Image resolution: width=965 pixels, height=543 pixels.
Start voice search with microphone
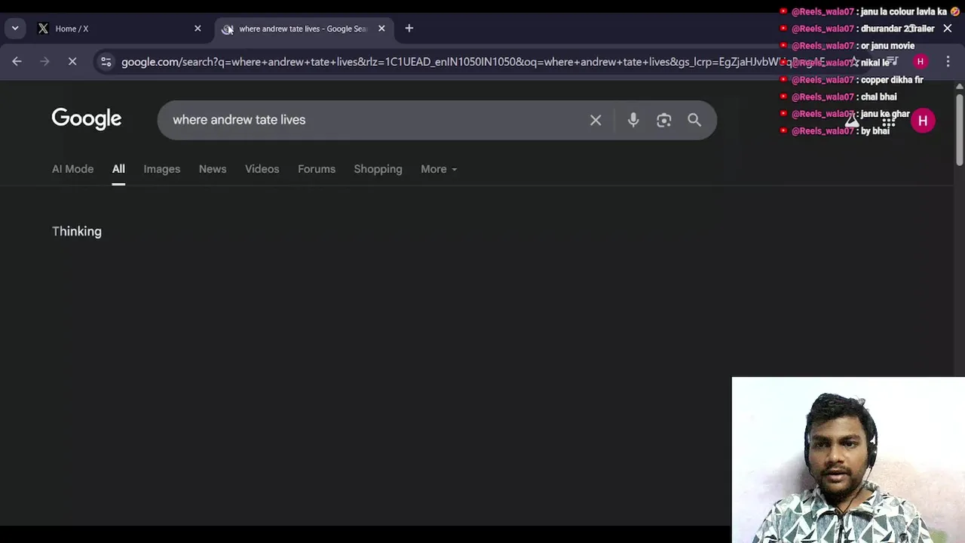[x=633, y=120]
